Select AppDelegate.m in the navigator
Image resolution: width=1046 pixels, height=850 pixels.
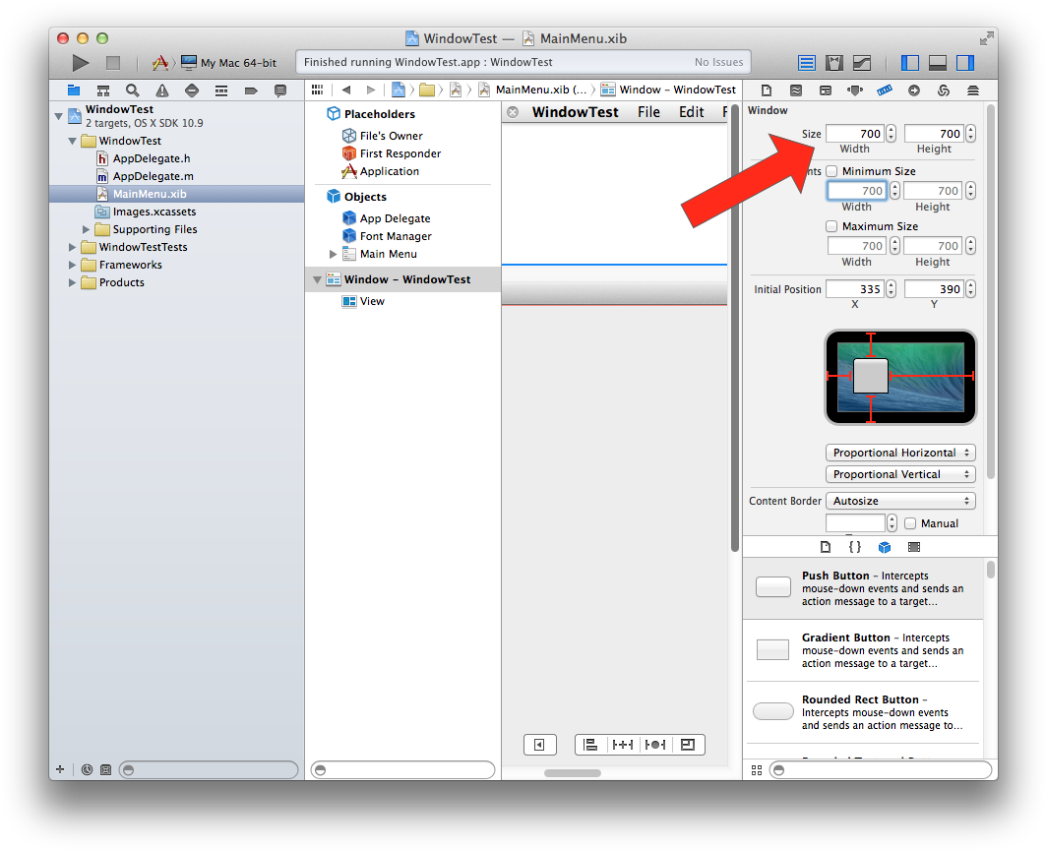click(x=153, y=176)
